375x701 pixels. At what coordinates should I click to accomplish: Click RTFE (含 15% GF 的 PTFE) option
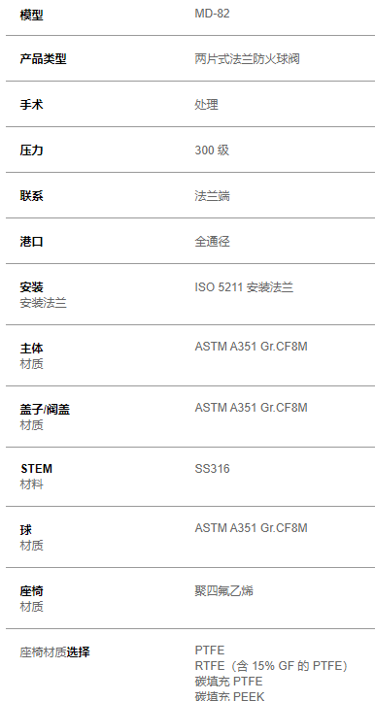click(x=271, y=666)
